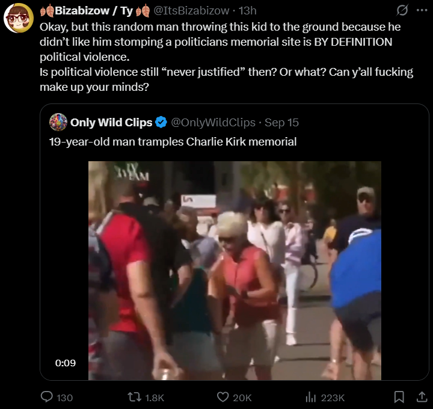Image resolution: width=433 pixels, height=409 pixels.
Task: Open quoted tweet text about Charlie Kirk memorial
Action: click(173, 142)
